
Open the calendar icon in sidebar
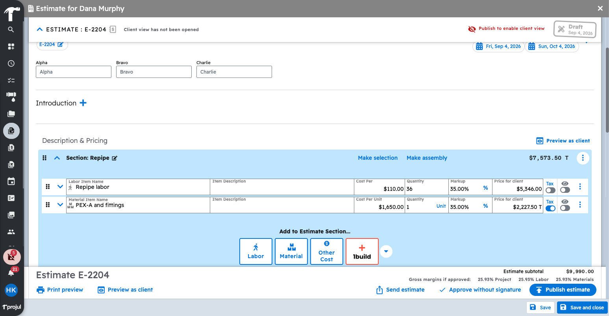[11, 181]
